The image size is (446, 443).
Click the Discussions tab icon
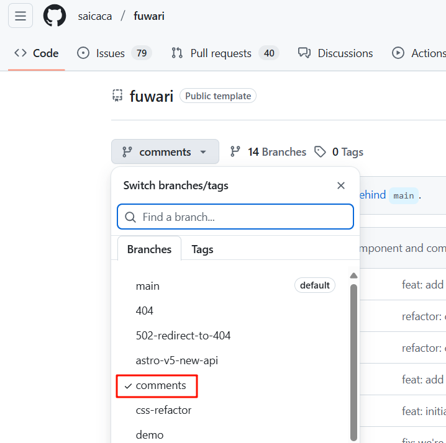click(304, 53)
